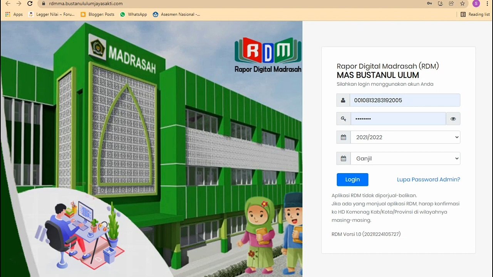The width and height of the screenshot is (493, 277).
Task: Open the WhatsApp bookmark
Action: click(x=134, y=14)
